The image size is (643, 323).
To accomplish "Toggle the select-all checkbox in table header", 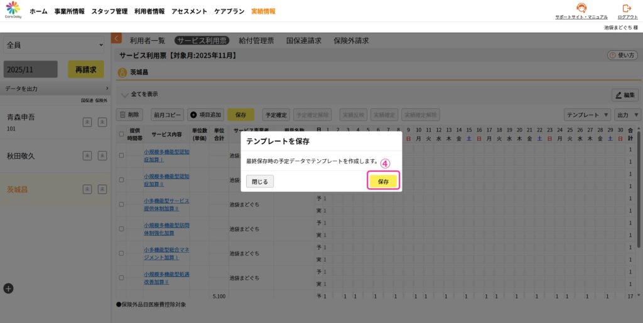I will tap(122, 134).
